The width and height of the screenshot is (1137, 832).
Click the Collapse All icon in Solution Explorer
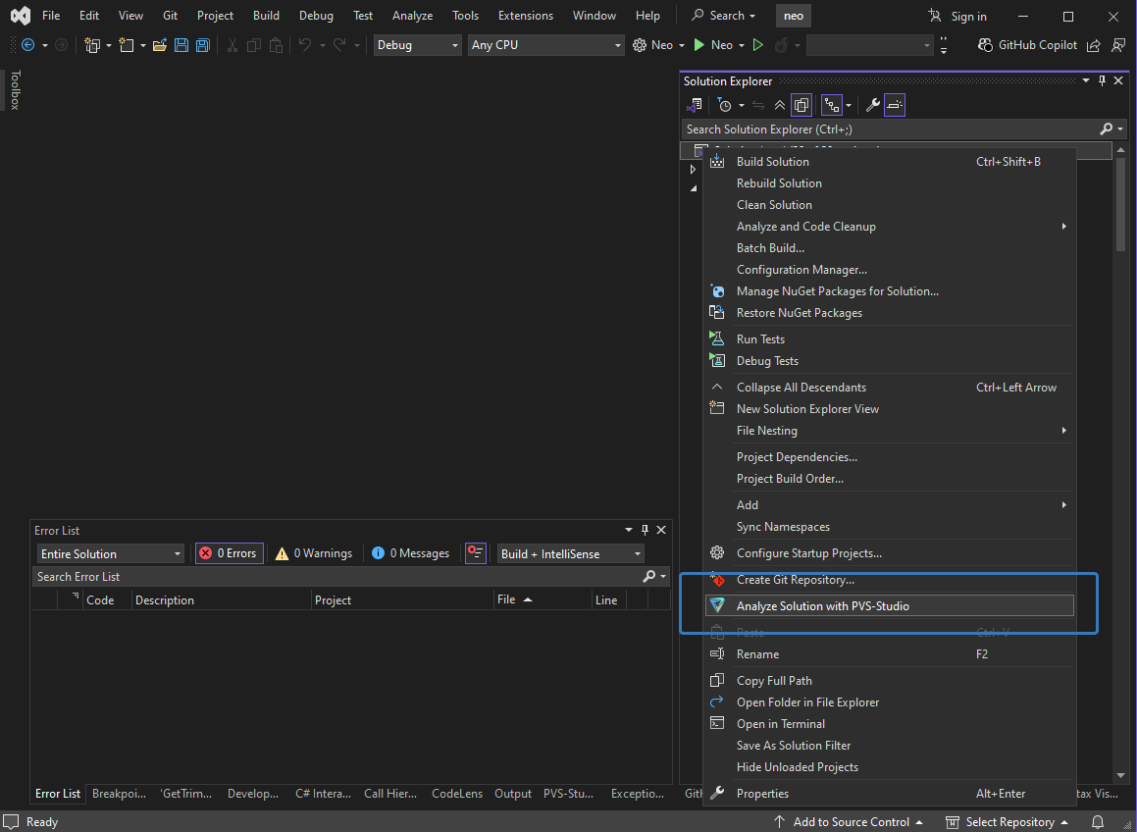point(780,105)
